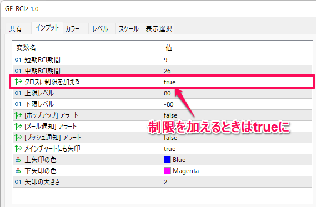Select the 中期RCI期間 row label
The height and width of the screenshot is (207, 316).
click(x=42, y=71)
